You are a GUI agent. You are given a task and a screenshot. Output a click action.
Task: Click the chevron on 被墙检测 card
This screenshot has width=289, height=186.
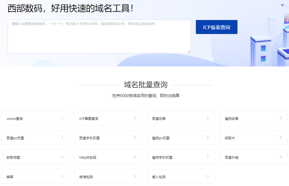pos(135,177)
